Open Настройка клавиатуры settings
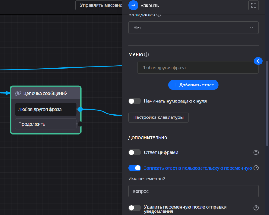Screen dimensions: 269x215 (158, 117)
